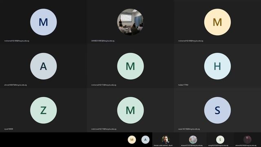Click the yellow M avatar in top-right tile

[x=217, y=22]
